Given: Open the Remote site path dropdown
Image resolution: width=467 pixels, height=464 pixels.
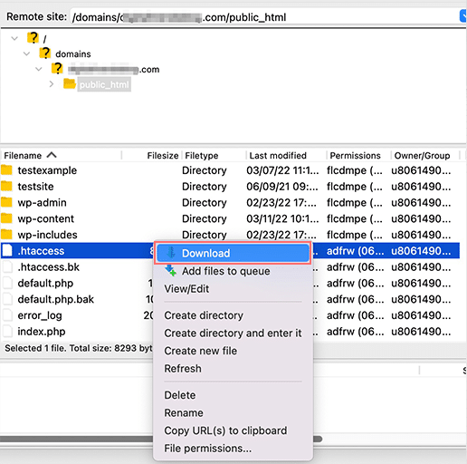Looking at the screenshot, I should point(462,16).
